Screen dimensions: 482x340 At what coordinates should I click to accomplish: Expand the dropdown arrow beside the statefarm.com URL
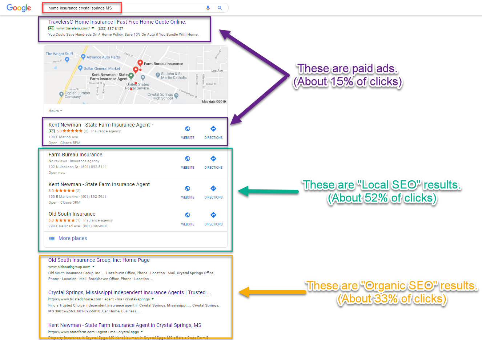click(x=142, y=332)
